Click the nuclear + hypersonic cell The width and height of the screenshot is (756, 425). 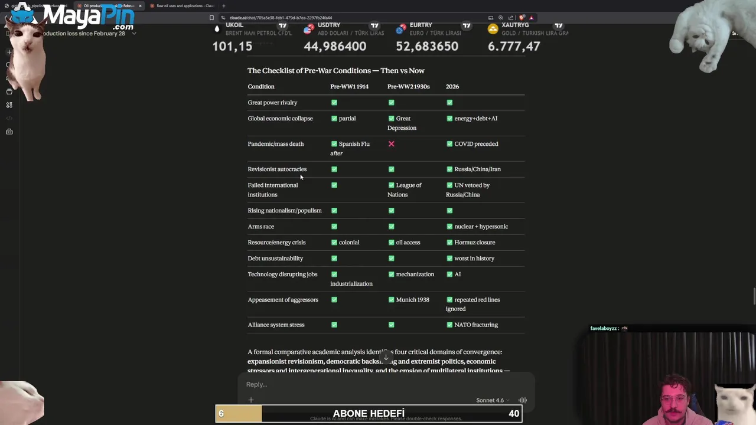(477, 227)
